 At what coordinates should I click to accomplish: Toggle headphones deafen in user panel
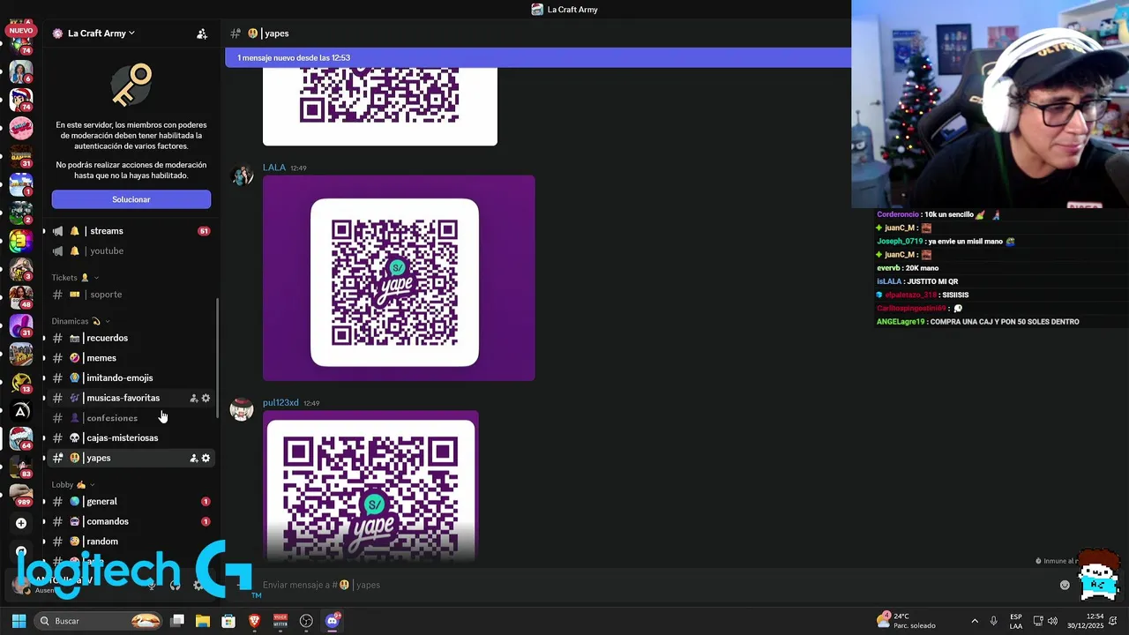tap(175, 585)
